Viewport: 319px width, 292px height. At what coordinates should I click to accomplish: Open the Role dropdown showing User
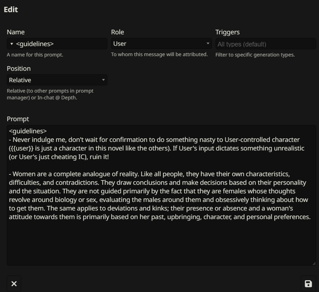(161, 44)
